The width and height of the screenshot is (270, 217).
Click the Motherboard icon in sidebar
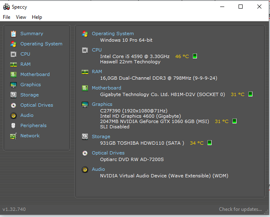13,74
